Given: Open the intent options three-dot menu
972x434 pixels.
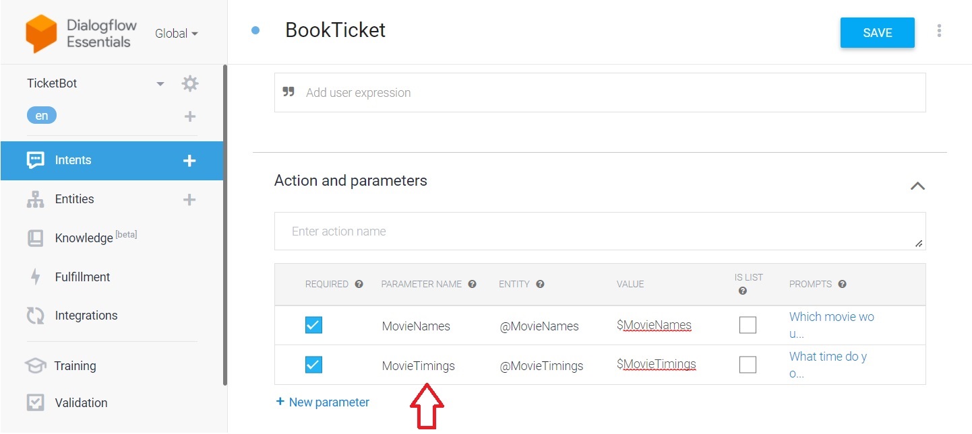Looking at the screenshot, I should pos(939,30).
